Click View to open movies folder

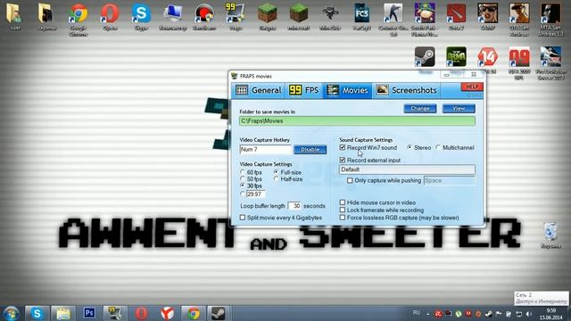[x=459, y=109]
